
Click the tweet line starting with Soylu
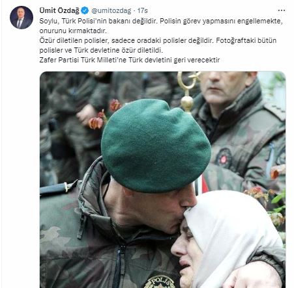161,21
